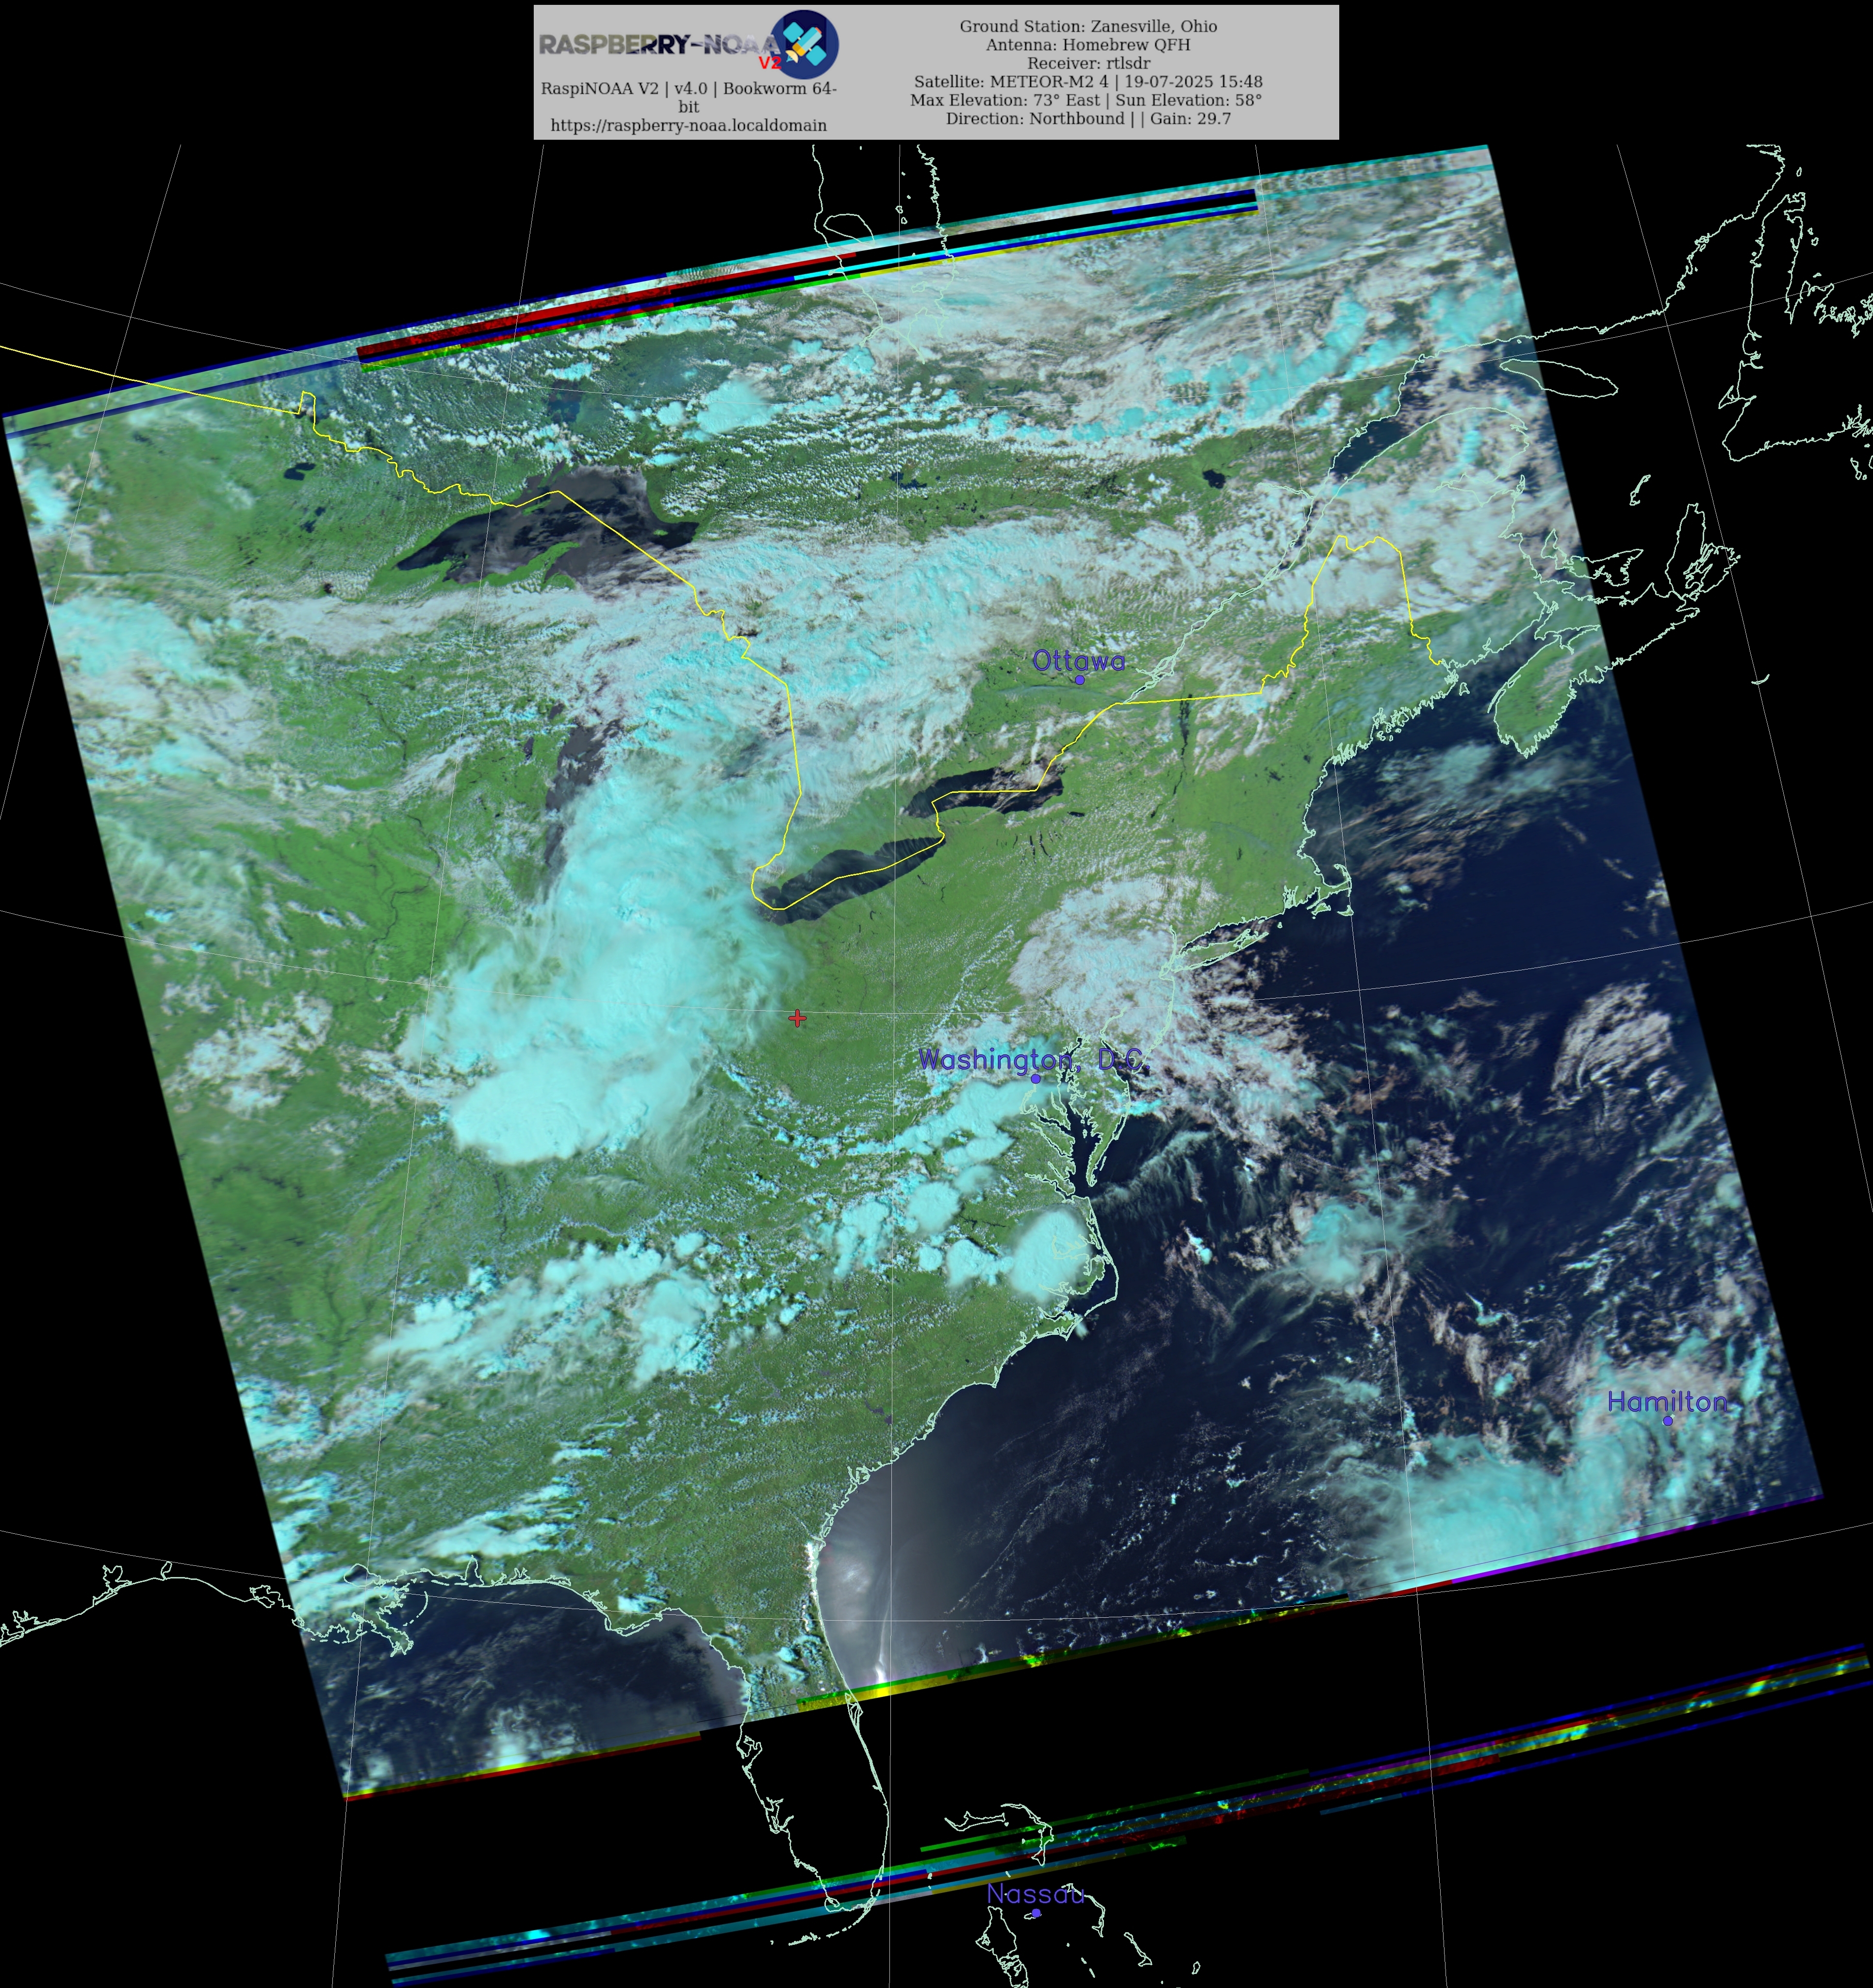The image size is (1873, 1988).
Task: Click the Ground Station: Zanesville, Ohio text
Action: point(1088,26)
